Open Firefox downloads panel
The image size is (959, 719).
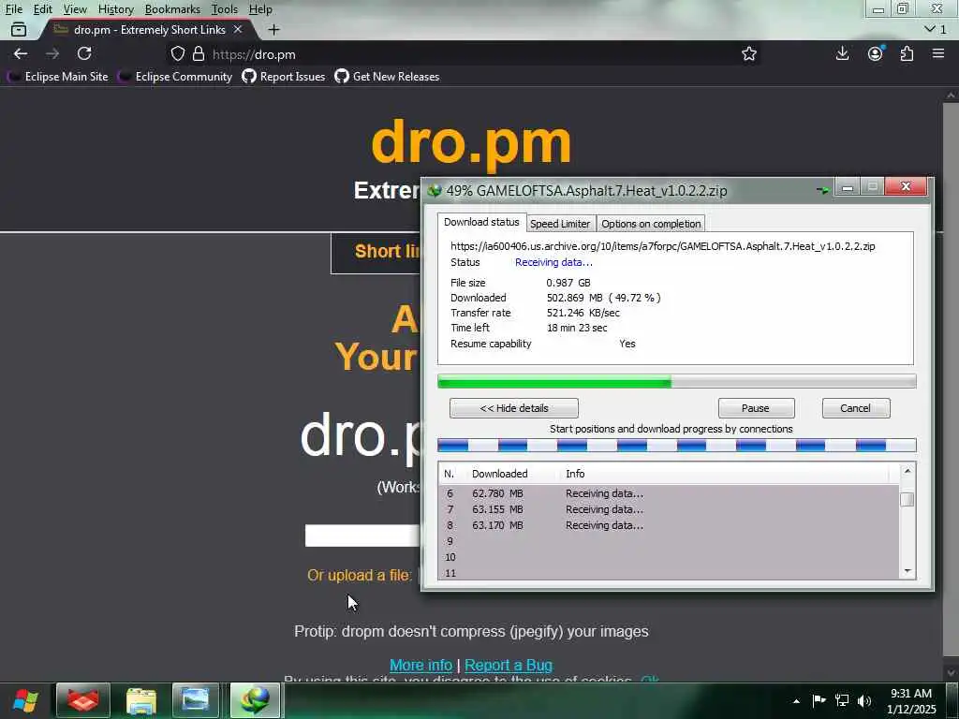tap(842, 53)
